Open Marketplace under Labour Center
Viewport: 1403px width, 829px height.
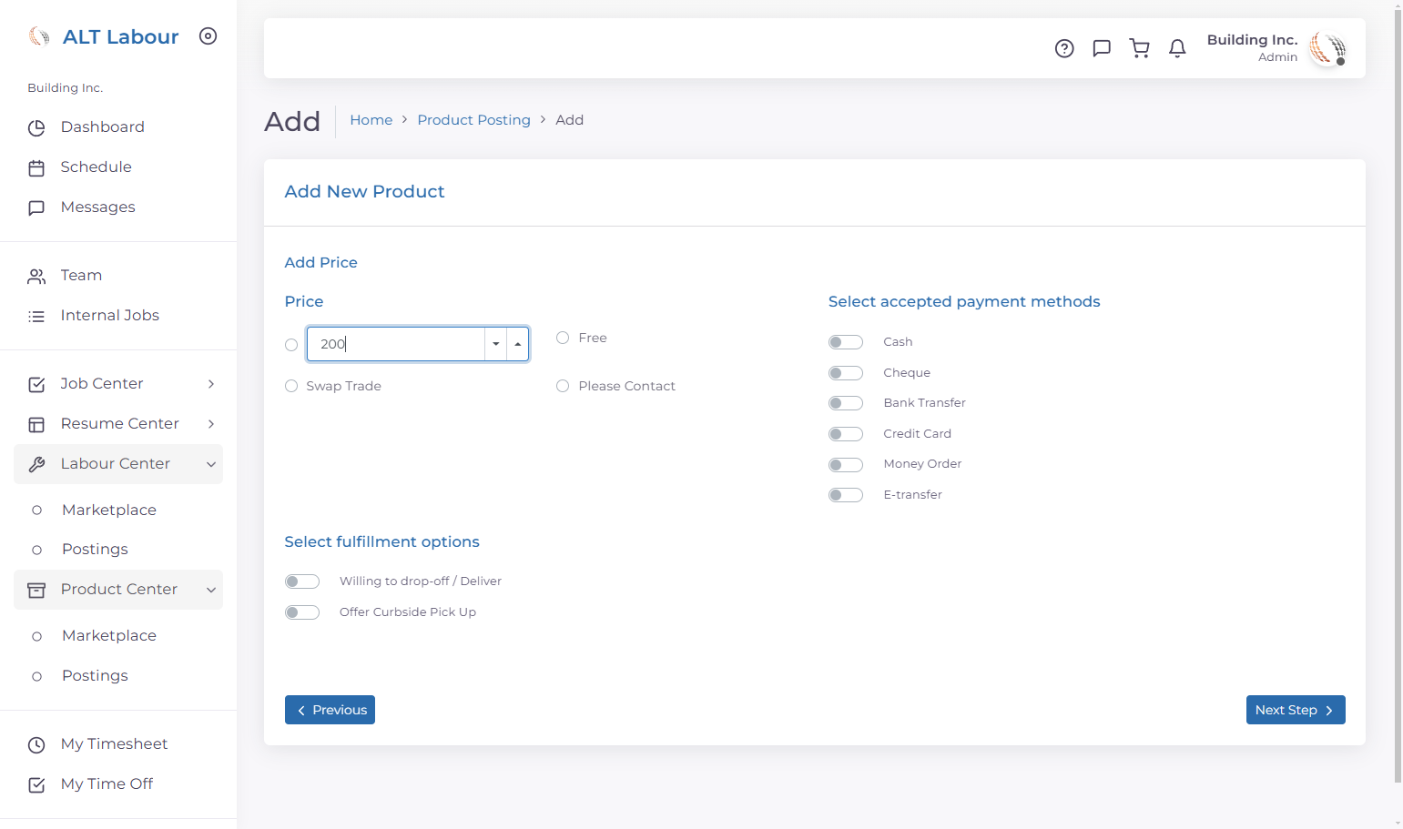[x=109, y=510]
